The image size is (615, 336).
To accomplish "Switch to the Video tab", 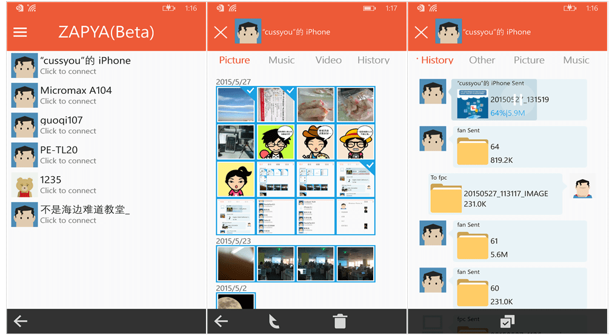I will click(328, 60).
